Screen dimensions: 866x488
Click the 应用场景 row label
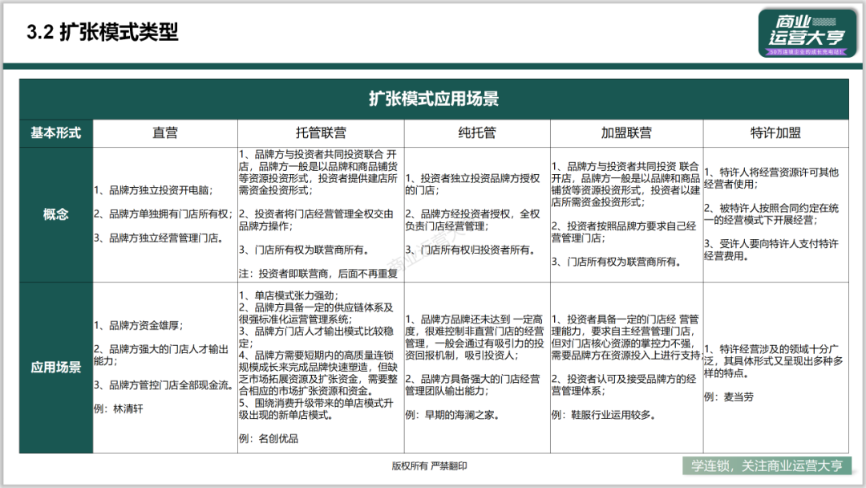(x=56, y=368)
